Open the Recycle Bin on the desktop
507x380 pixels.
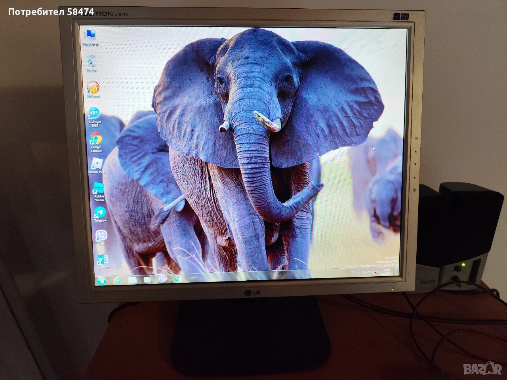92,63
